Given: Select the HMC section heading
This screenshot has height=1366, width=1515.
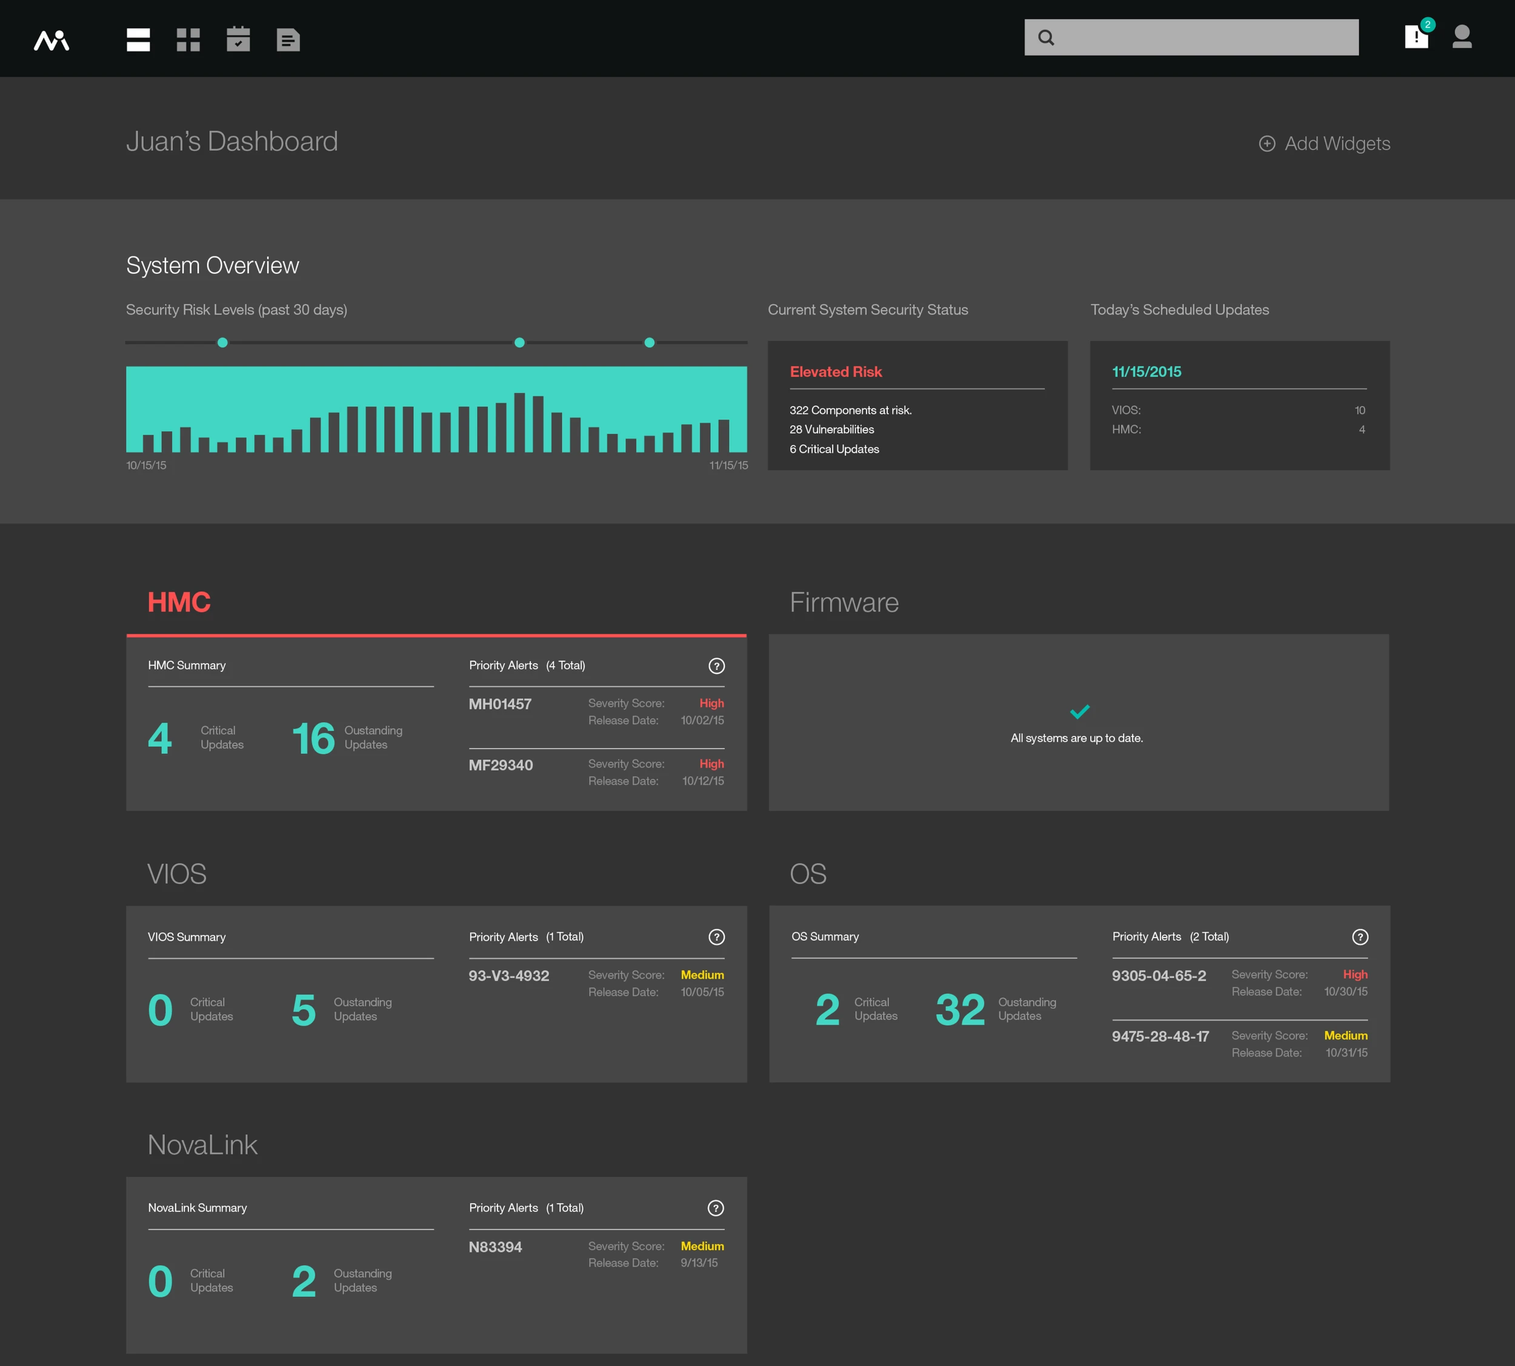Looking at the screenshot, I should pos(179,602).
